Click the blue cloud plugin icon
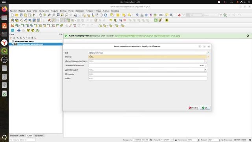The width and height of the screenshot is (252, 142). pyautogui.click(x=19, y=30)
